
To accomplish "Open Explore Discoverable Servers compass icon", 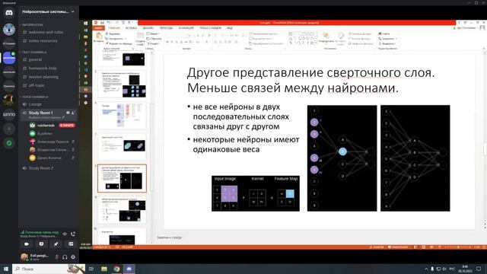I will [9, 143].
